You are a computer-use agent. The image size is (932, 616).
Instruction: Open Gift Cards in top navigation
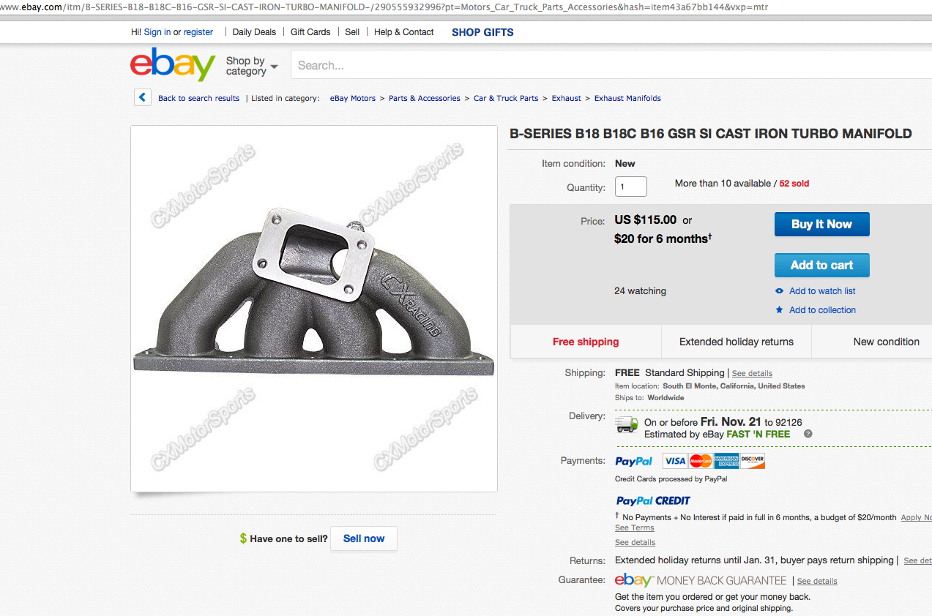click(x=310, y=32)
